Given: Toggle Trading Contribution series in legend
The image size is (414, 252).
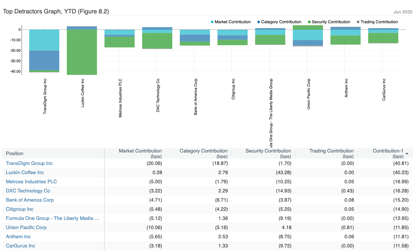Looking at the screenshot, I should tap(377, 22).
